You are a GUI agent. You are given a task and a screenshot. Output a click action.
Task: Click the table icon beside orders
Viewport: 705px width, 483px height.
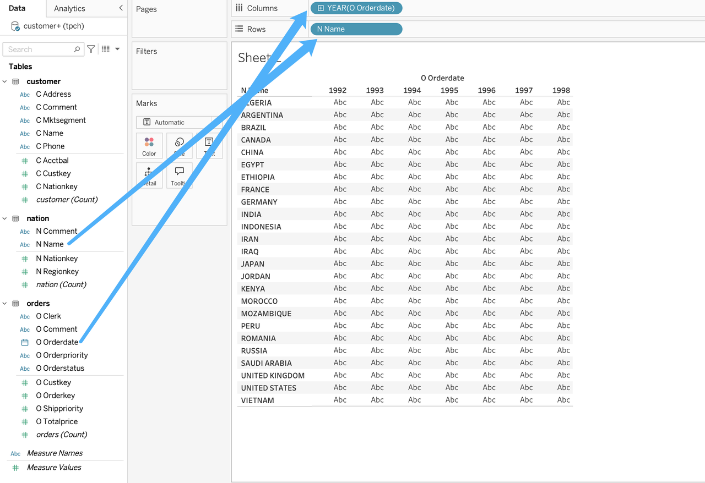tap(15, 304)
